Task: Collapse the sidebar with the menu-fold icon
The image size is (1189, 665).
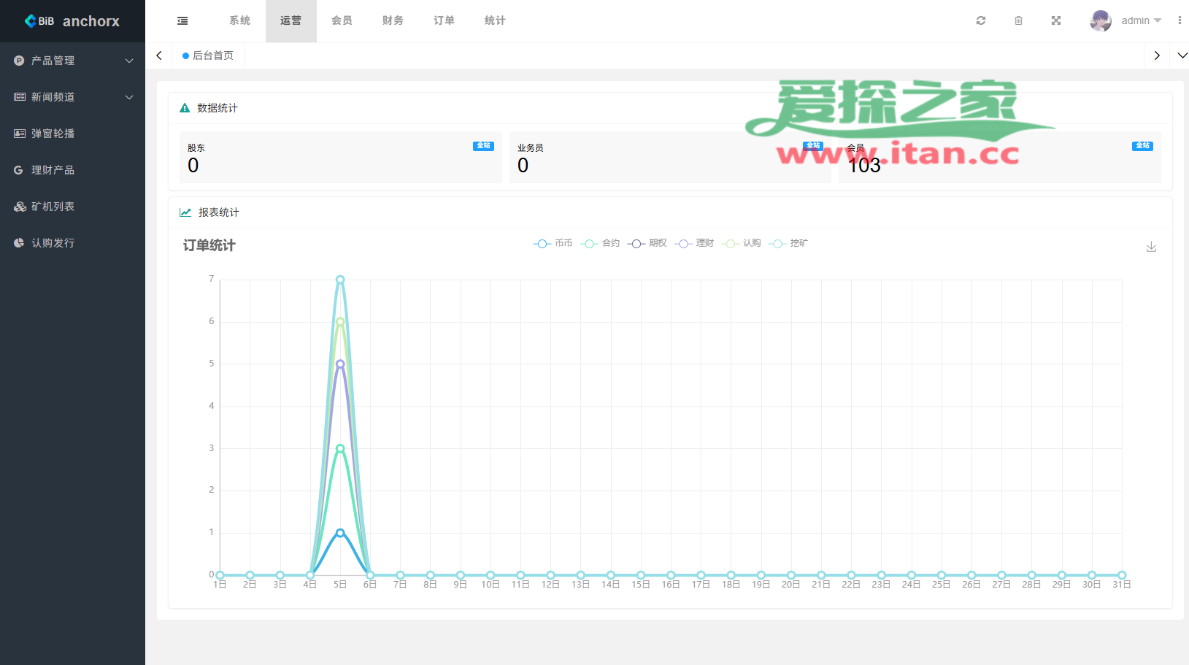Action: coord(182,21)
